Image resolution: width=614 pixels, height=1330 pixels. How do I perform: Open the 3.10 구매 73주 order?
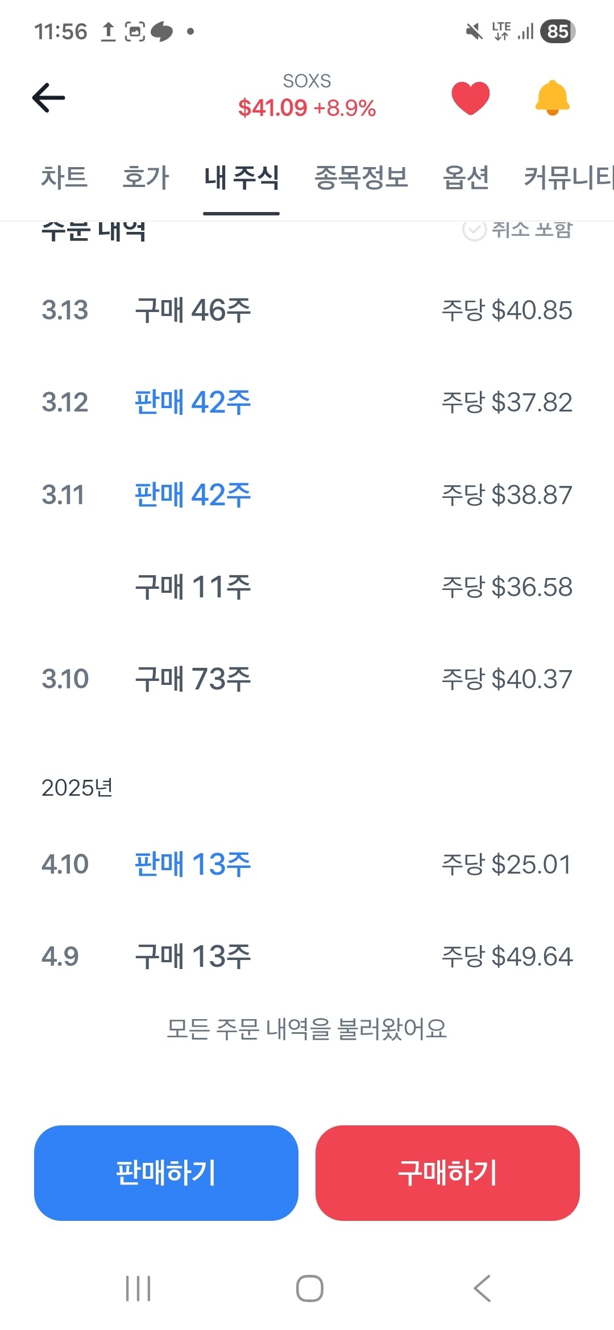click(307, 679)
